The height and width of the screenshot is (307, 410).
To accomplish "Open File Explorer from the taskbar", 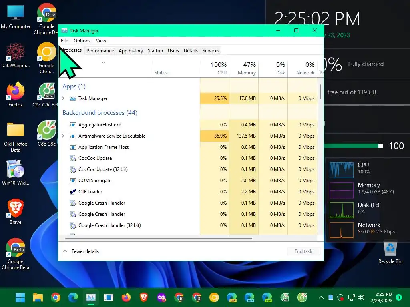I will [x=38, y=297].
